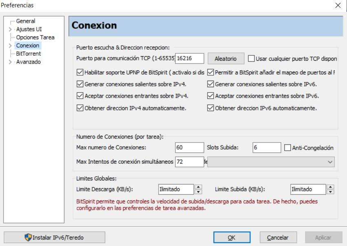Close the Preferencias dialog window
Image resolution: width=347 pixels, height=246 pixels.
pos(338,5)
